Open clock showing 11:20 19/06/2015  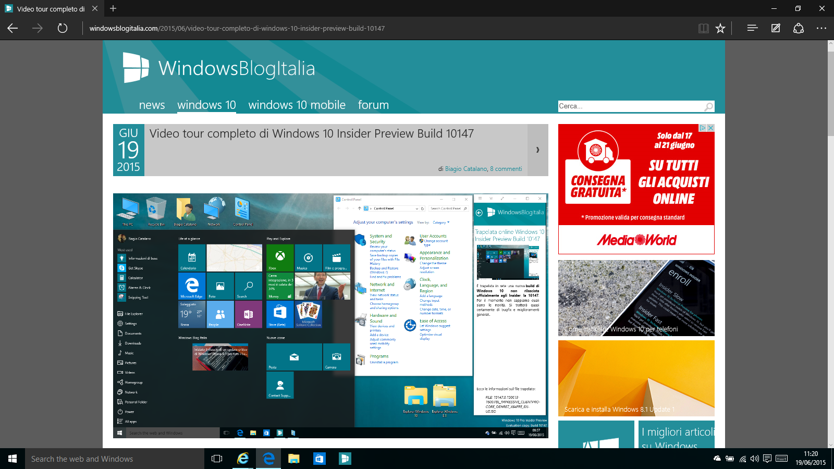[x=811, y=459]
